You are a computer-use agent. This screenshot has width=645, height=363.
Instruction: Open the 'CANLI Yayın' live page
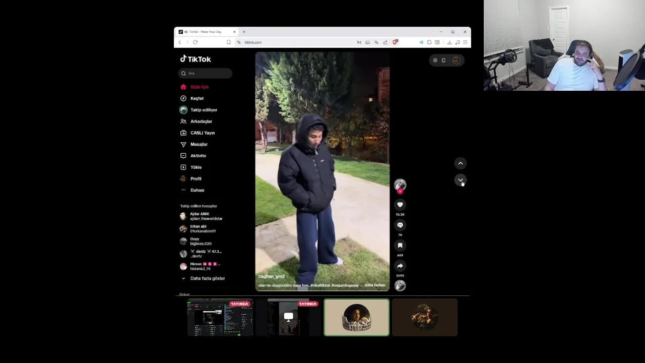(x=198, y=133)
